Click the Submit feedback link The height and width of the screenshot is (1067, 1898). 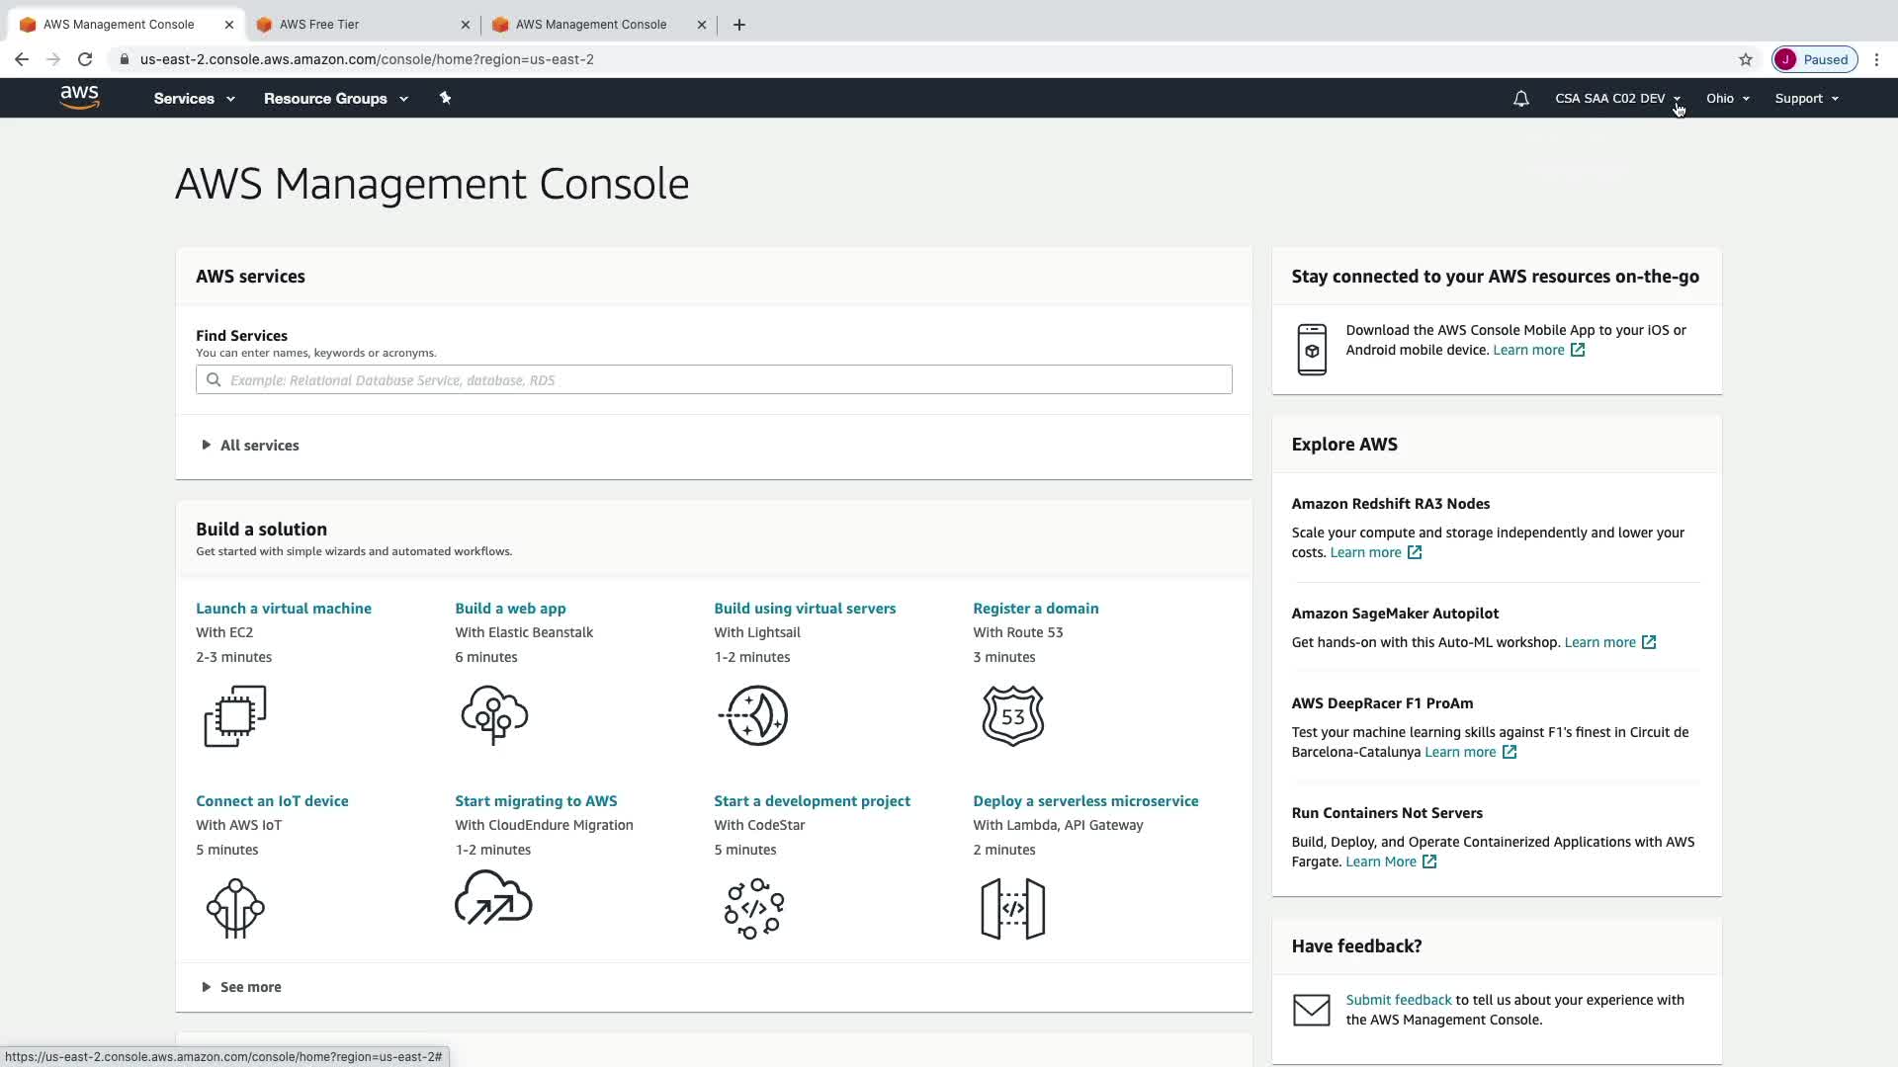1398,1000
